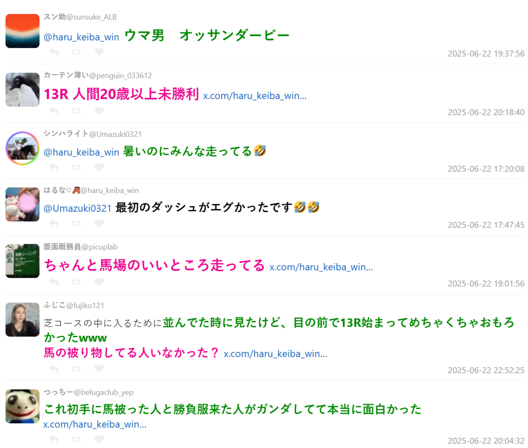Viewport: 528px width, 448px height.
Task: Like つっちー's tweet about horse masks
Action: coord(99,439)
